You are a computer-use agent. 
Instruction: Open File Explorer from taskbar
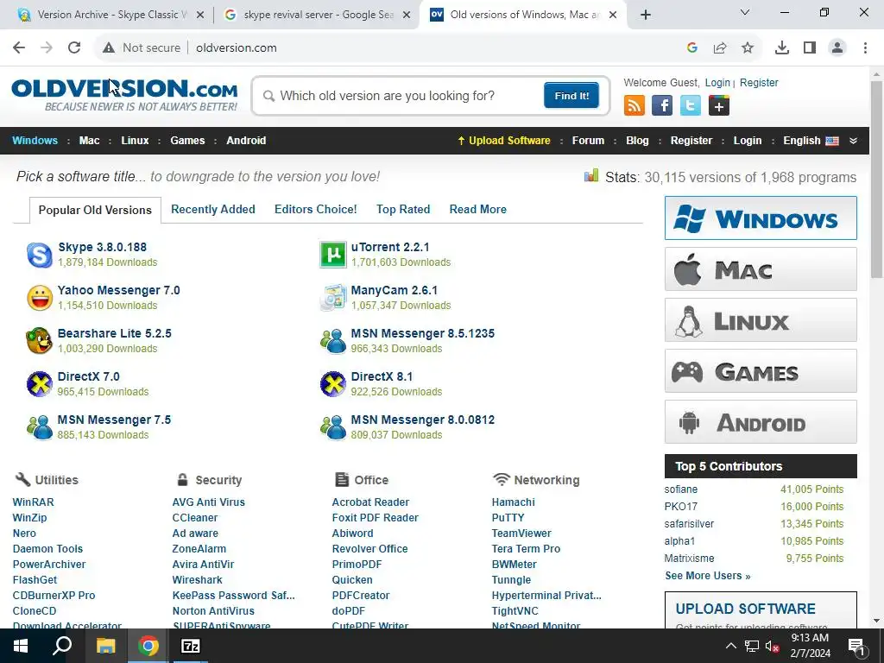click(105, 646)
